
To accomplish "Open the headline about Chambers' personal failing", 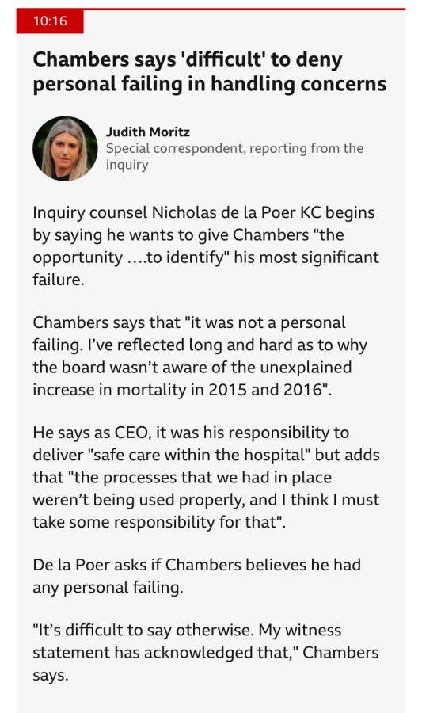I will [x=209, y=72].
